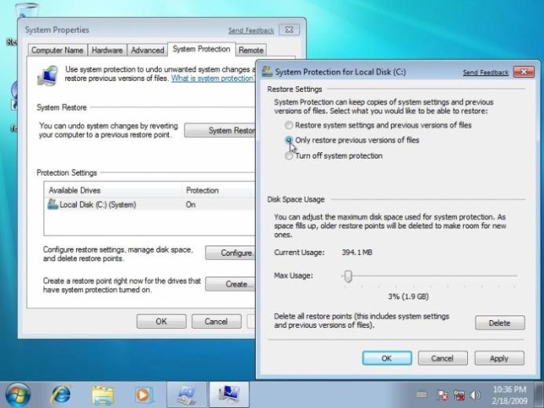Go to the Advanced tab
The height and width of the screenshot is (408, 544).
[148, 50]
